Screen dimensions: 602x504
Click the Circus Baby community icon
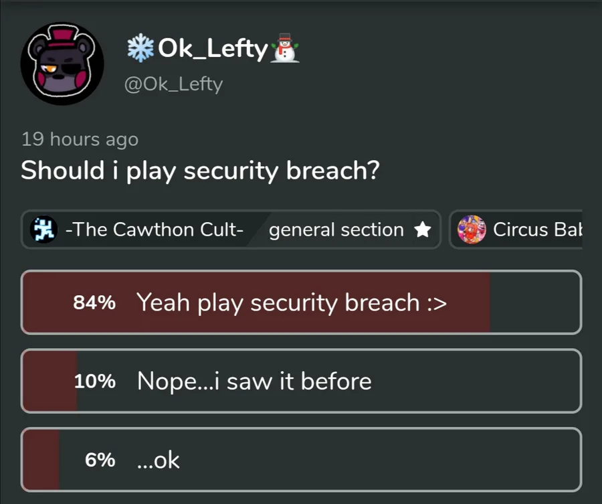pos(471,230)
